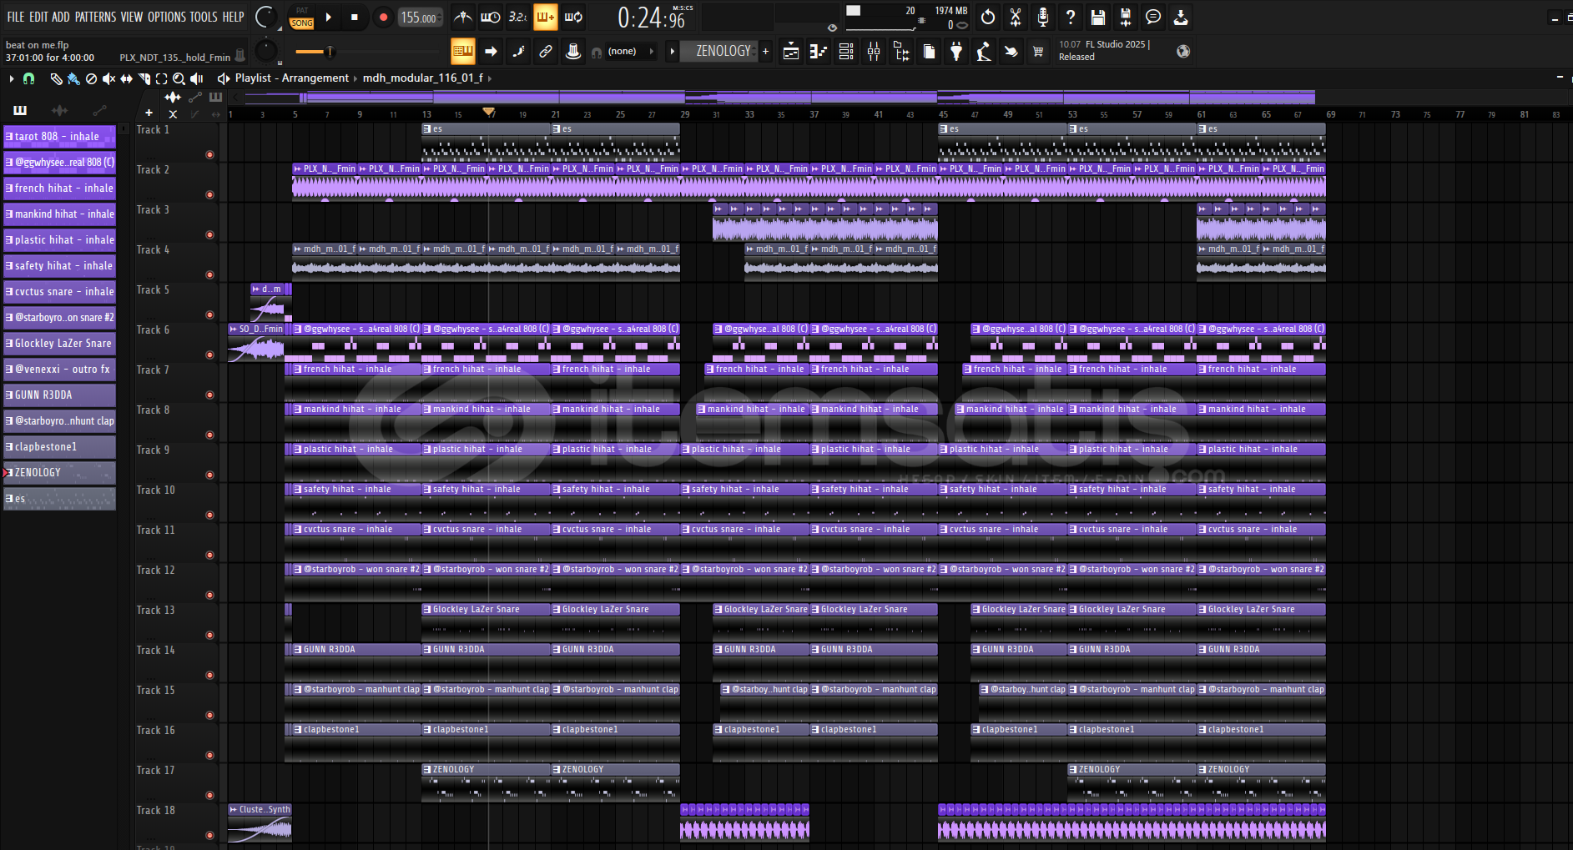Click the blend recording overdub icon
Image resolution: width=1573 pixels, height=850 pixels.
click(x=545, y=17)
